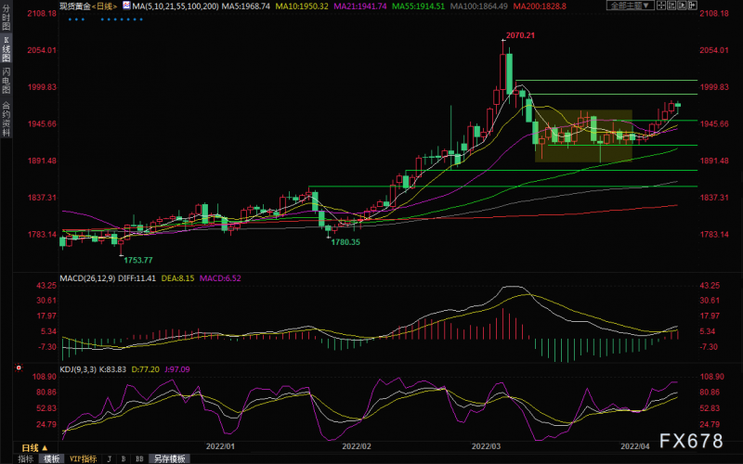Click the 2022/02 date axis label
The width and height of the screenshot is (743, 464).
tap(357, 446)
